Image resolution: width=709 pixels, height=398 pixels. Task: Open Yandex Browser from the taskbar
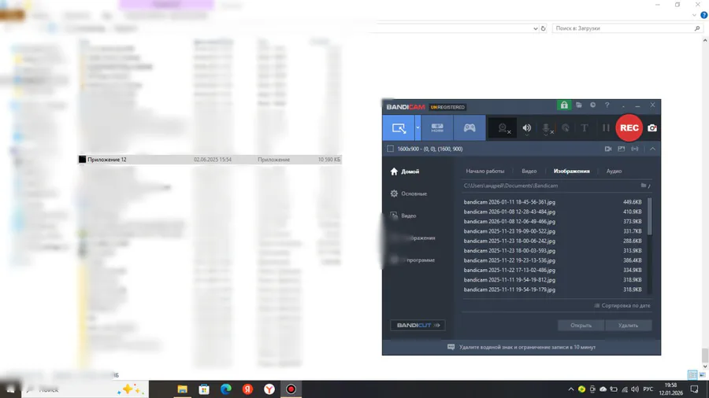click(x=269, y=389)
